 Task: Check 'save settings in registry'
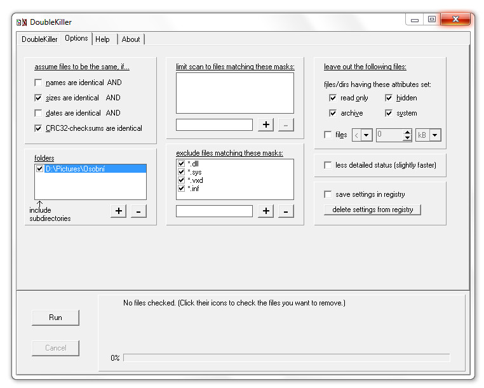click(x=328, y=194)
